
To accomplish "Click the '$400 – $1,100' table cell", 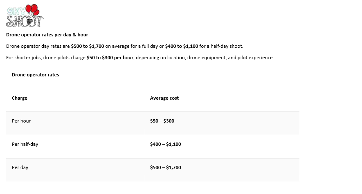I will [x=166, y=144].
